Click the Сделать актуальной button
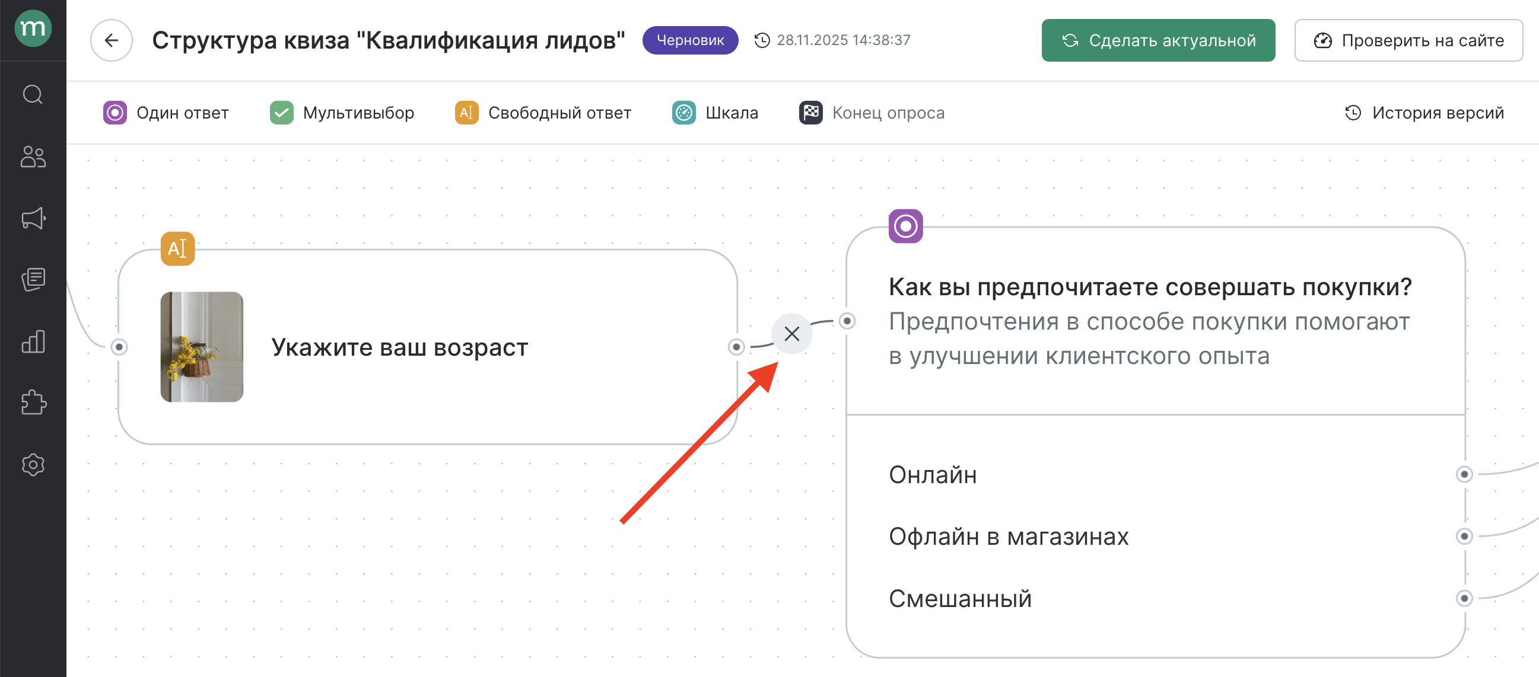Image resolution: width=1539 pixels, height=677 pixels. click(1158, 40)
